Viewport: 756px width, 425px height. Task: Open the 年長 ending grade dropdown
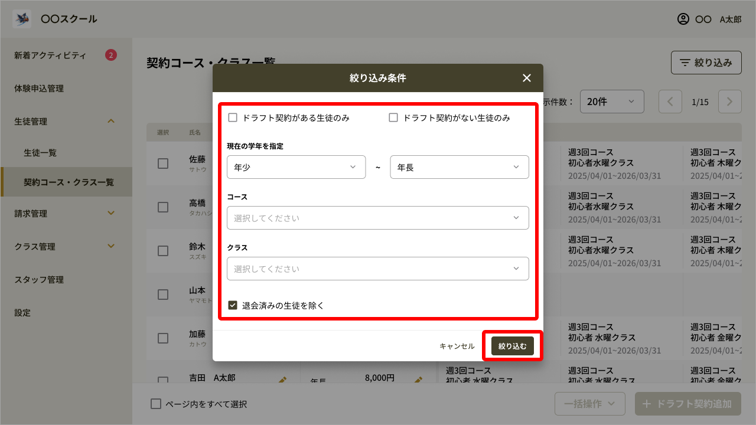[459, 167]
